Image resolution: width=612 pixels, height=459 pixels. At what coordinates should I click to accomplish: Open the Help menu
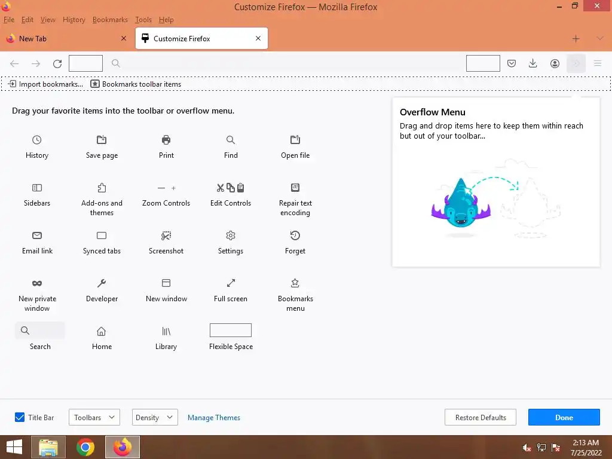(166, 20)
